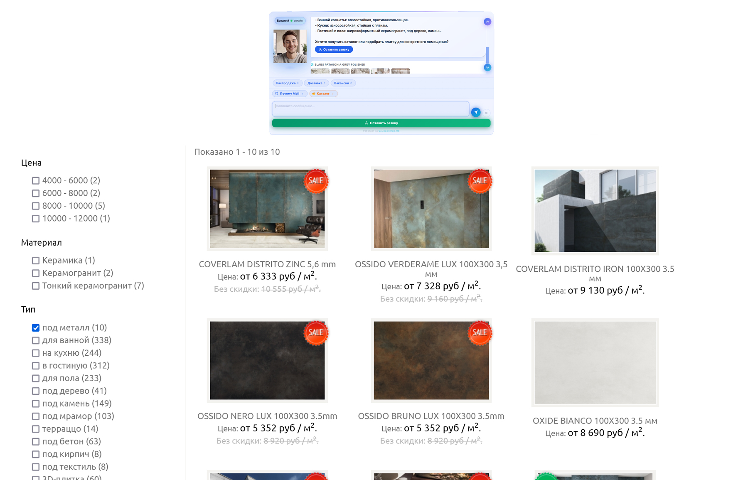Click the scroll-down arrow in chat widget
The height and width of the screenshot is (480, 748).
(487, 67)
